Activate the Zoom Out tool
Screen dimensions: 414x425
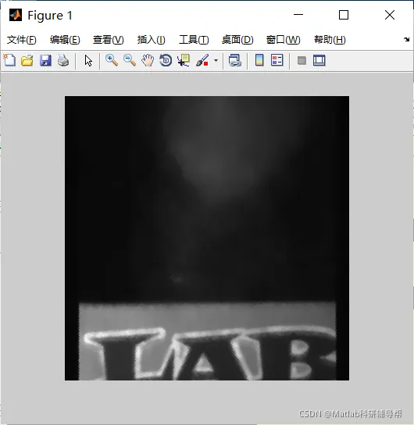130,60
